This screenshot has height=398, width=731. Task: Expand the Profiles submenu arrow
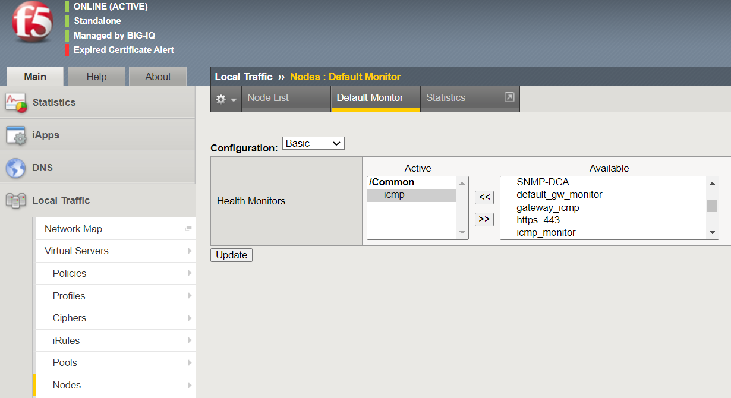(190, 296)
